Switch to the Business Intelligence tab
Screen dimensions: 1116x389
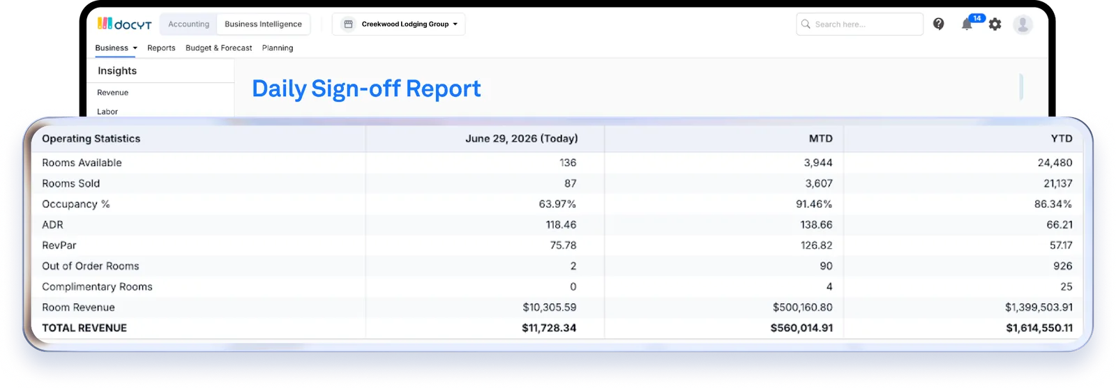point(263,24)
